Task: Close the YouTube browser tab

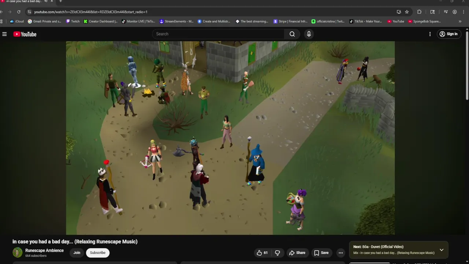Action: click(x=52, y=1)
